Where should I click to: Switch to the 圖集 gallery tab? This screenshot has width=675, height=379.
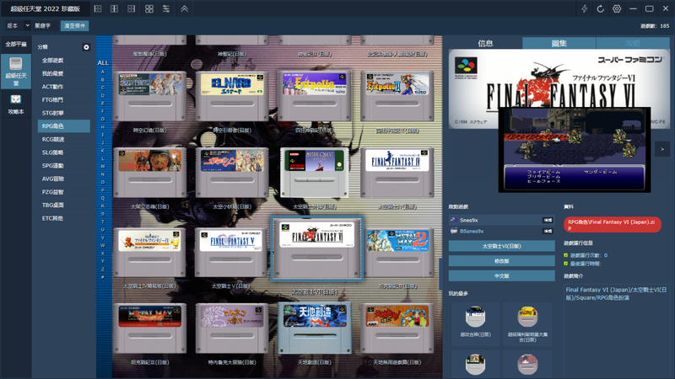click(559, 43)
